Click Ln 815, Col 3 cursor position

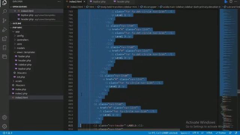tap(163, 133)
